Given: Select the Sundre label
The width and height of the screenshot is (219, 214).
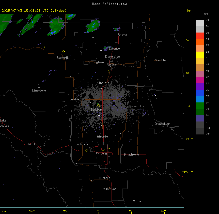Looking at the screenshot, I should tap(74, 99).
